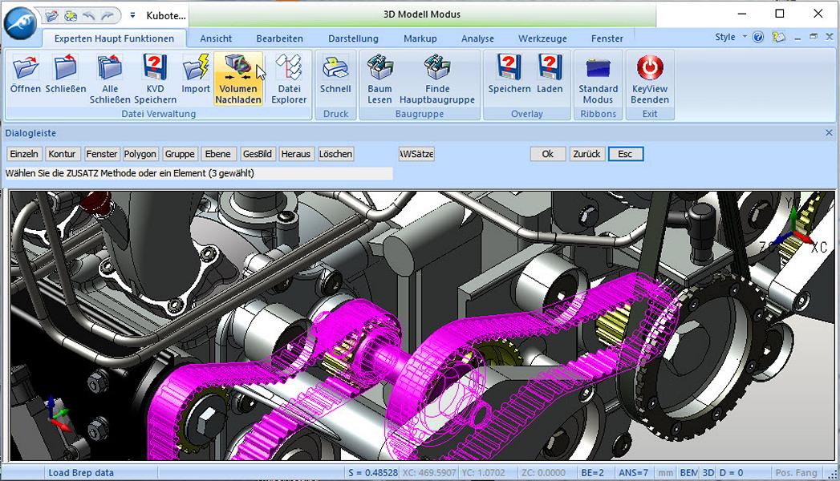Restore the inner document window in ribbon
The image size is (840, 481).
point(814,37)
